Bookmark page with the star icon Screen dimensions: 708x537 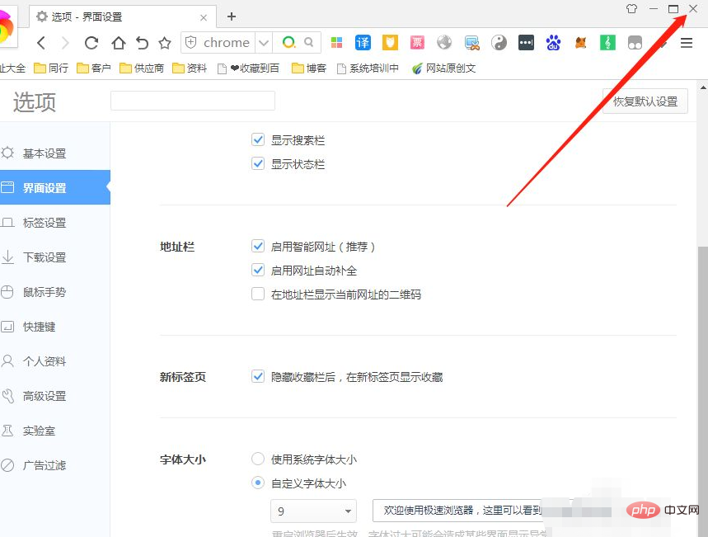pyautogui.click(x=165, y=43)
